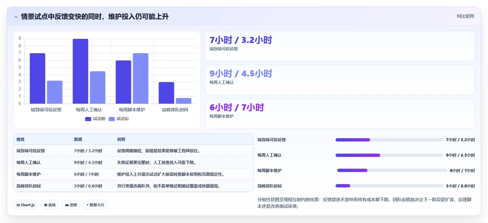
Task: Click the 9小时 / 4.5小时 data card value
Action: click(x=240, y=74)
